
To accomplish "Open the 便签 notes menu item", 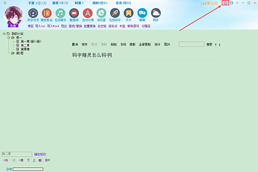I will (31, 26).
